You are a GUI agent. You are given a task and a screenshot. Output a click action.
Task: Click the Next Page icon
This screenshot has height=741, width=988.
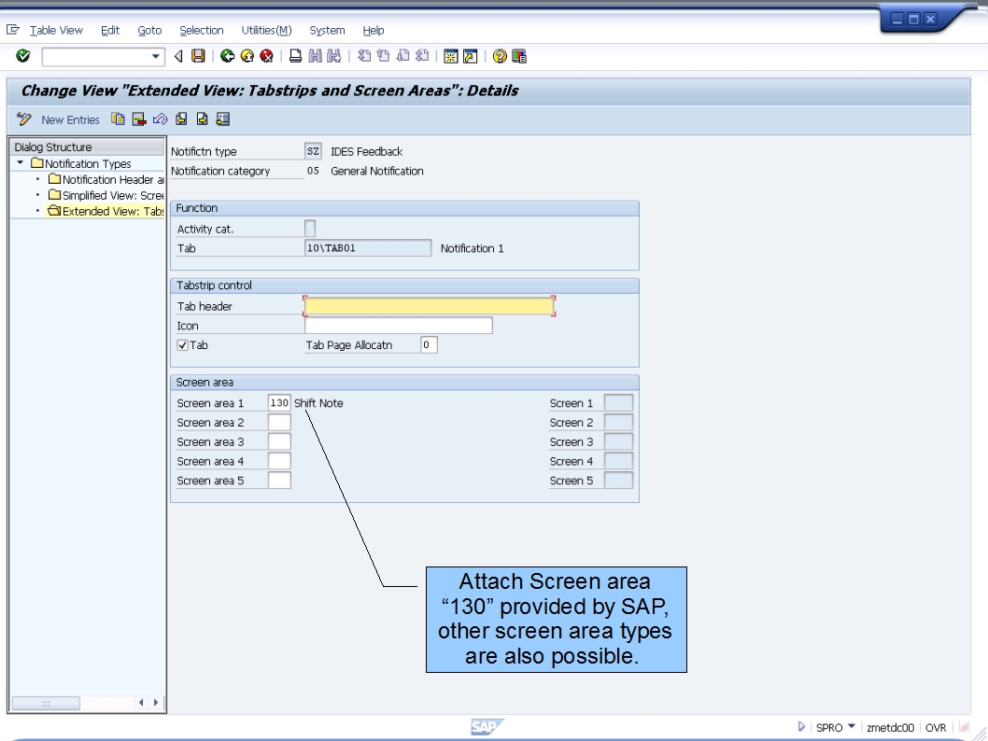pos(402,56)
